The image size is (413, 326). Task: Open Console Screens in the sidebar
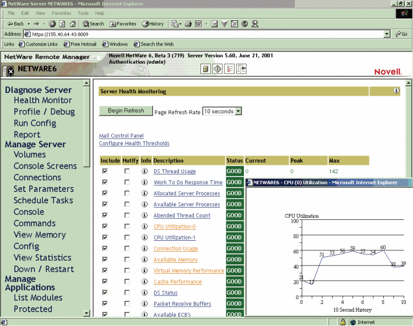[x=45, y=166]
